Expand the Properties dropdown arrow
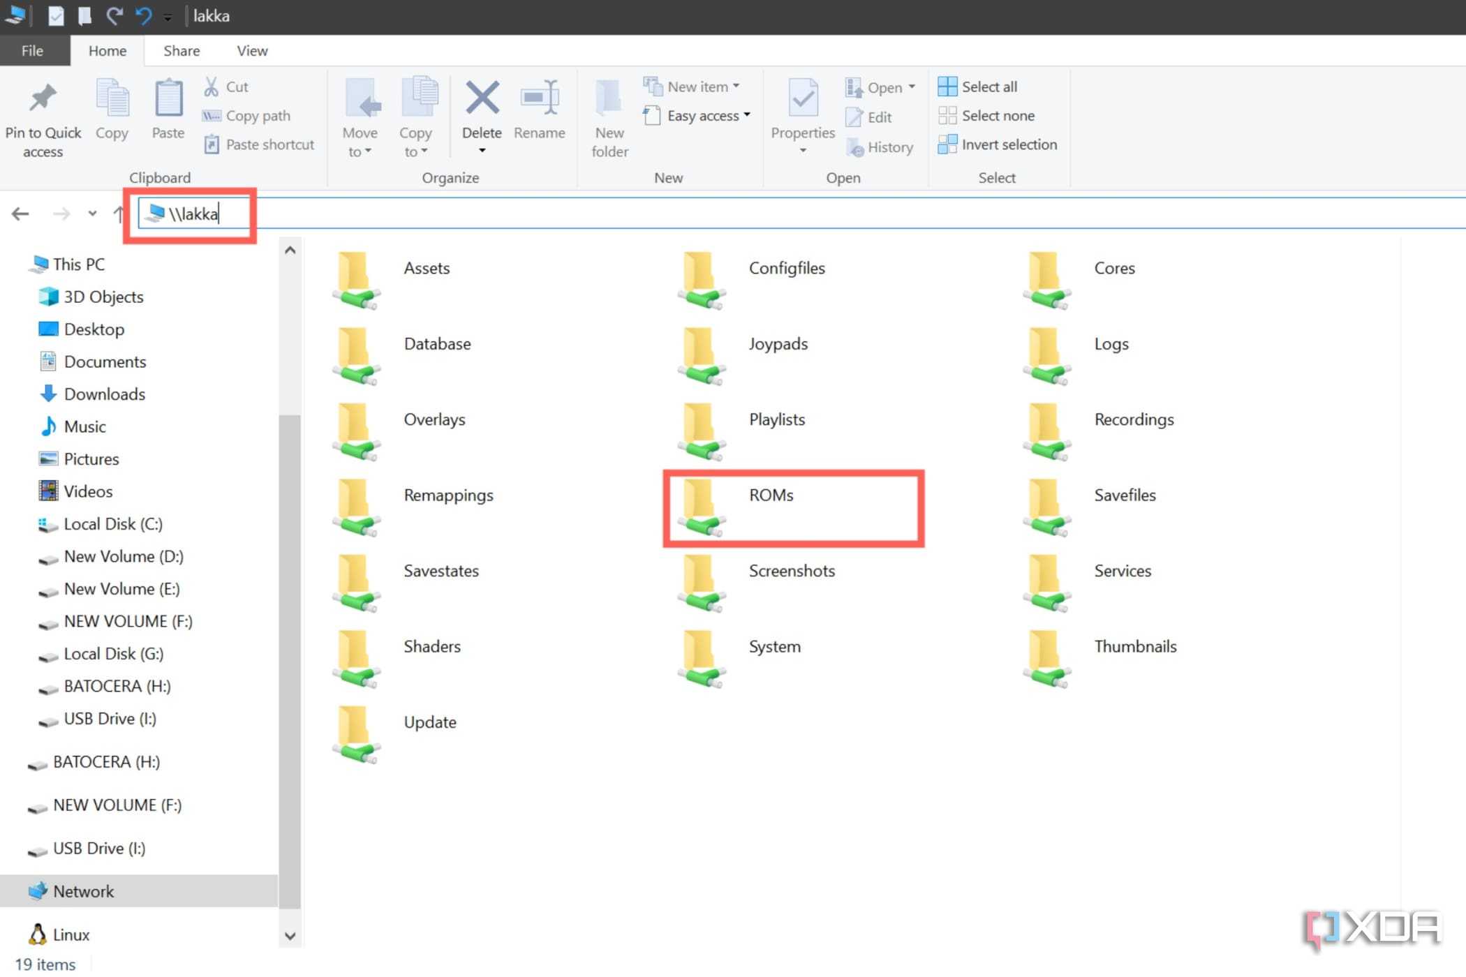 click(x=803, y=151)
